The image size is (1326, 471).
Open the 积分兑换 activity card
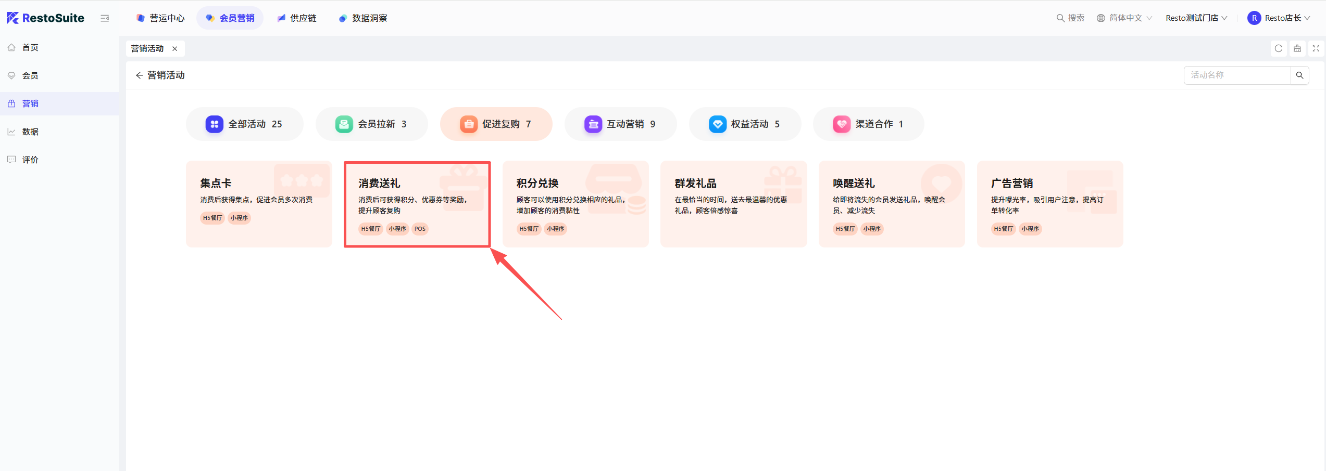pos(576,204)
